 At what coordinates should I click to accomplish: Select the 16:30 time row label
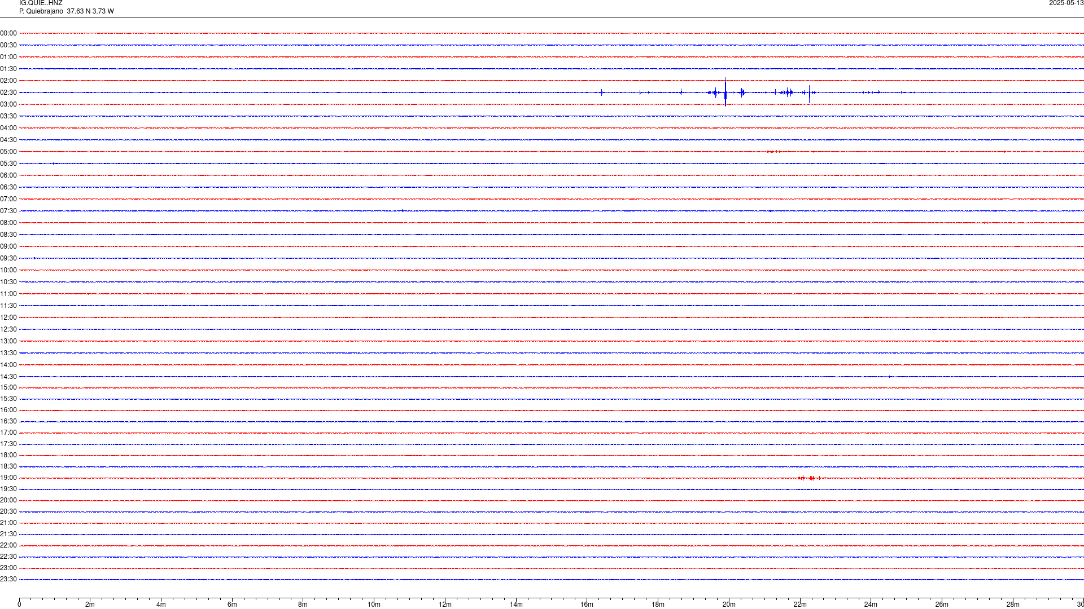click(8, 421)
